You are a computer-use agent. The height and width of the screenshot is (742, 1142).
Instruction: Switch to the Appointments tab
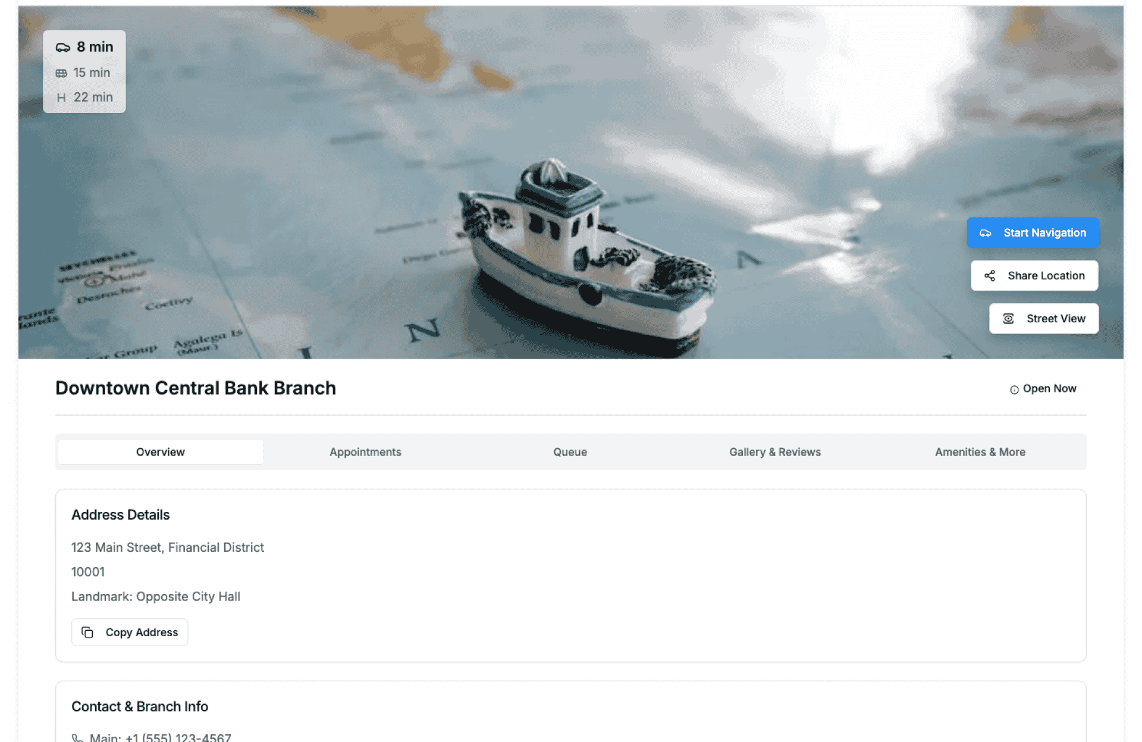(365, 452)
